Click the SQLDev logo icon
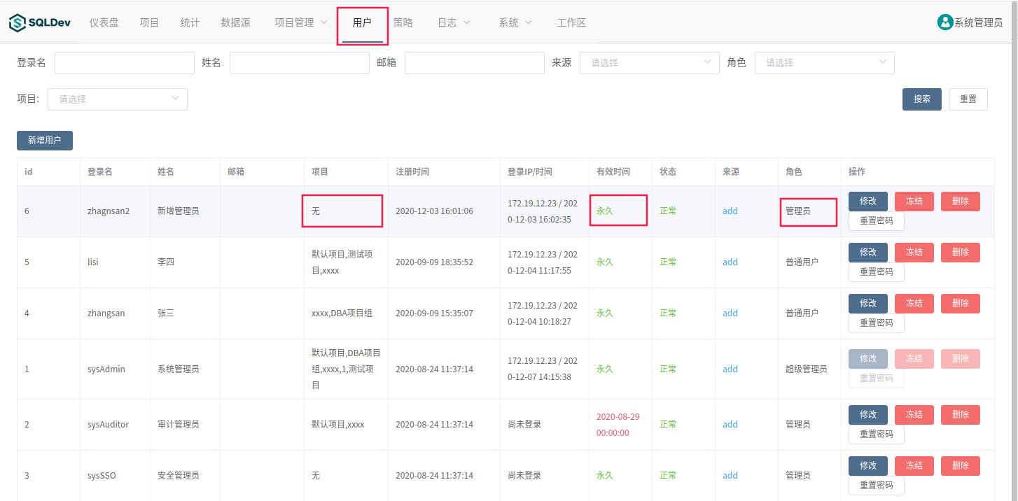The width and height of the screenshot is (1018, 501). (x=18, y=23)
